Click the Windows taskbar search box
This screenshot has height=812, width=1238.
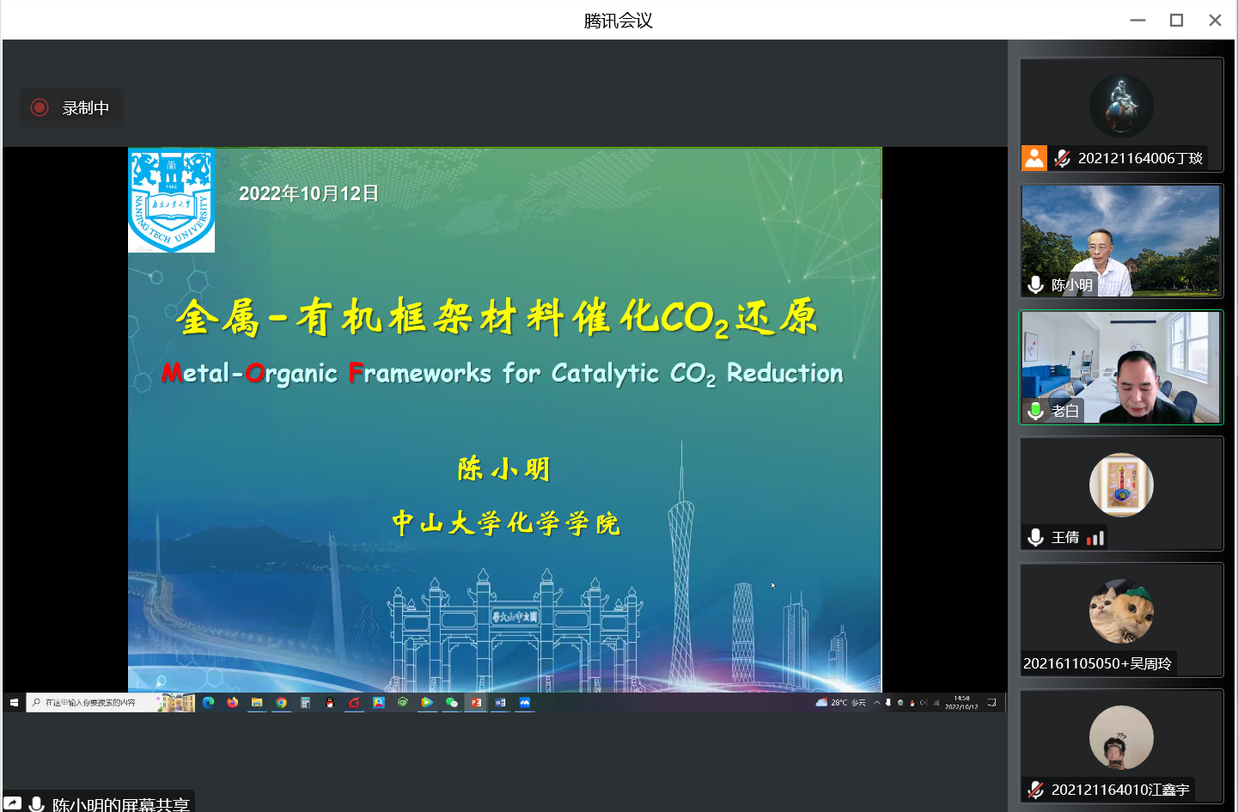[x=90, y=702]
